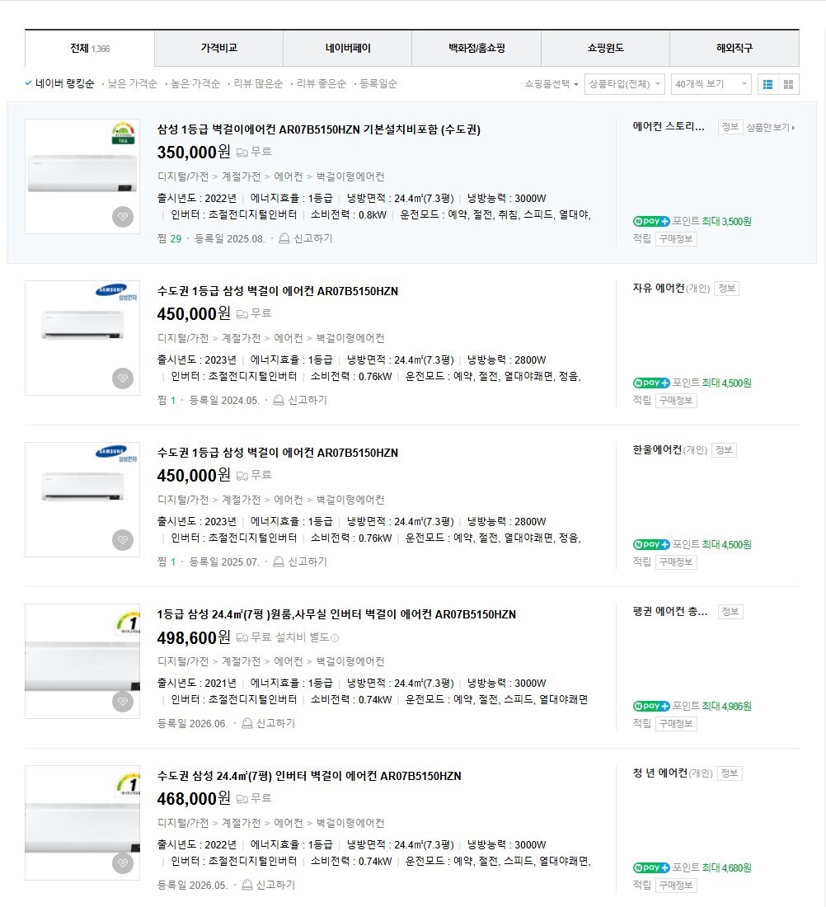Click report bell icon for 등록일 2024.05. listing
Viewport: 826px width, 907px height.
coord(279,400)
